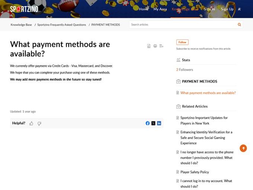Open the My Area menu item
Image resolution: width=253 pixels, height=190 pixels.
tap(160, 9)
